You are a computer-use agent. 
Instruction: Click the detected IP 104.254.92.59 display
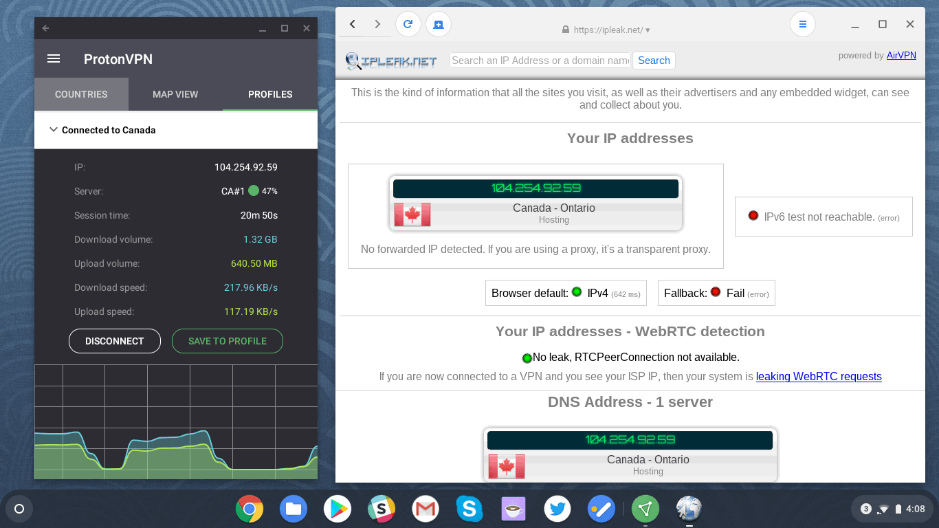tap(536, 188)
